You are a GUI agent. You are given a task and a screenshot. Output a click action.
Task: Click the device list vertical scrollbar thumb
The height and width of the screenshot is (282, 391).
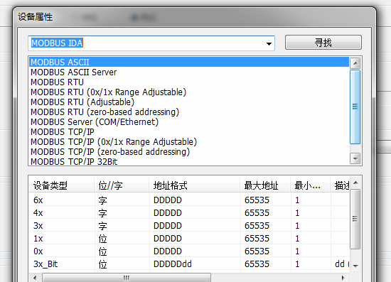point(355,107)
